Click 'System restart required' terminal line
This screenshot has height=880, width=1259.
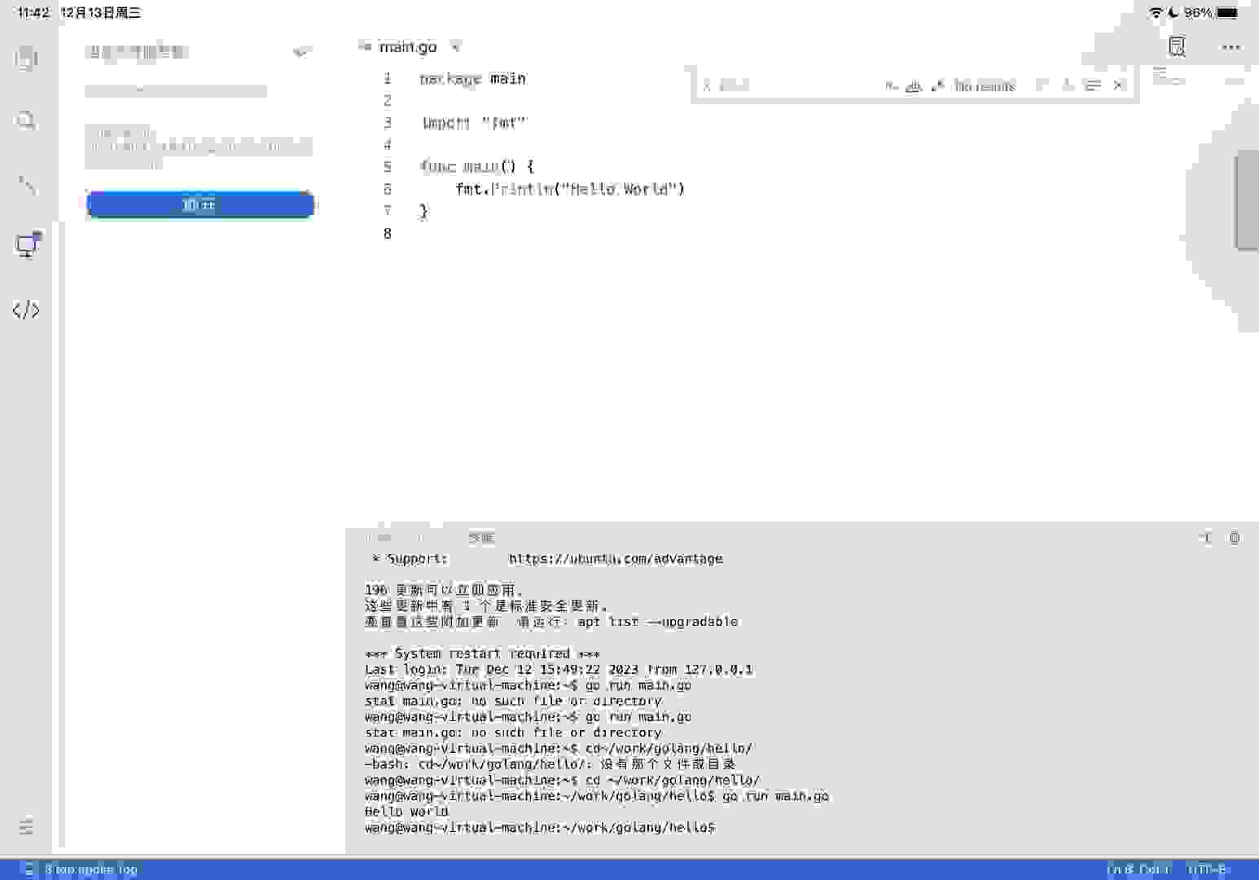[x=483, y=653]
